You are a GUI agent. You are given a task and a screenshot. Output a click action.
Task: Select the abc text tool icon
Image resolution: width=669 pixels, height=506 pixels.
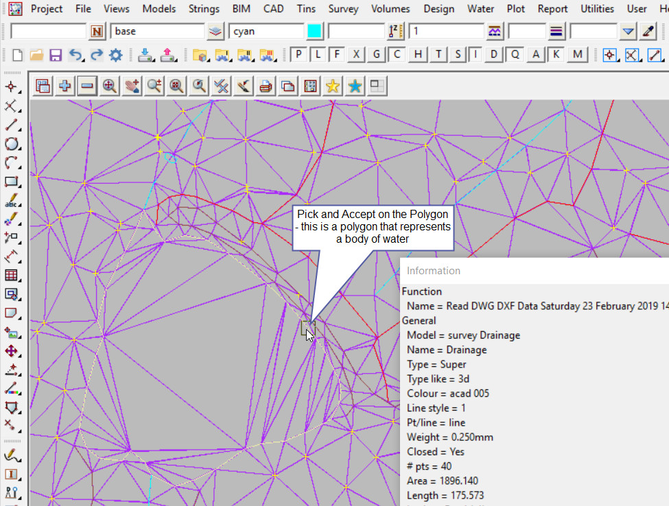point(11,202)
